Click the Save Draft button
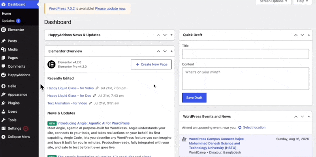316x157 pixels. (194, 97)
